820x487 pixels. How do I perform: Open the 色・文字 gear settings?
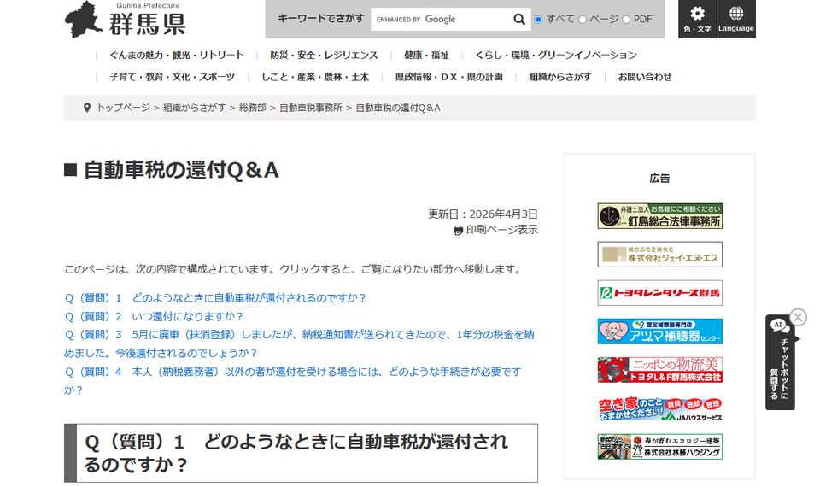[697, 19]
